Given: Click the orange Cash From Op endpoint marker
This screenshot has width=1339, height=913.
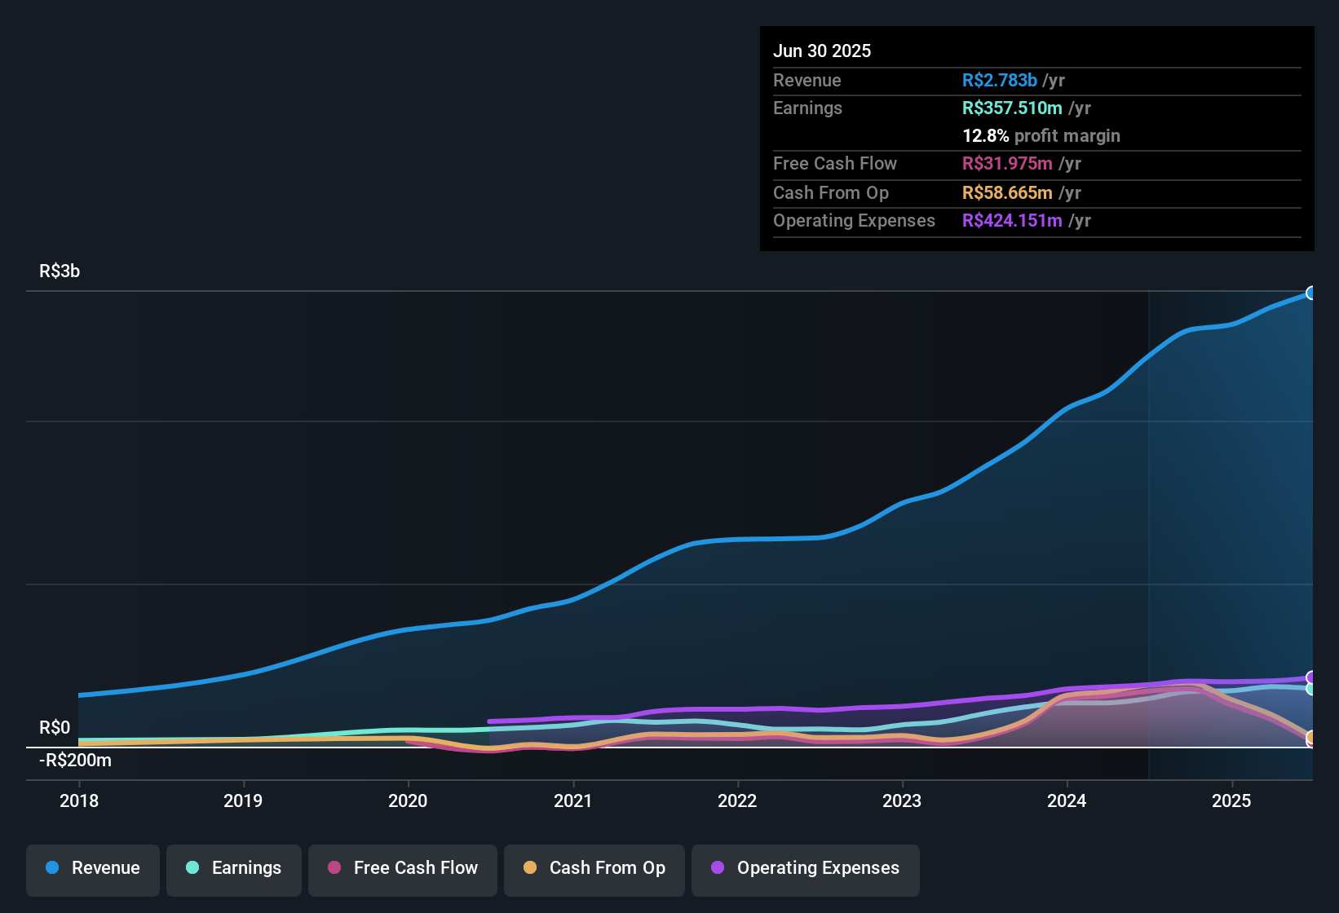Looking at the screenshot, I should [1311, 738].
